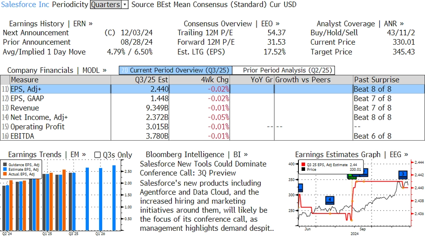The height and width of the screenshot is (237, 425).
Task: Toggle the Q3s Only checkbox
Action: 97,155
